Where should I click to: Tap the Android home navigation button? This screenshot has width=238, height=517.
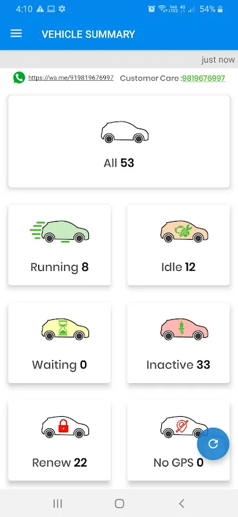click(119, 503)
